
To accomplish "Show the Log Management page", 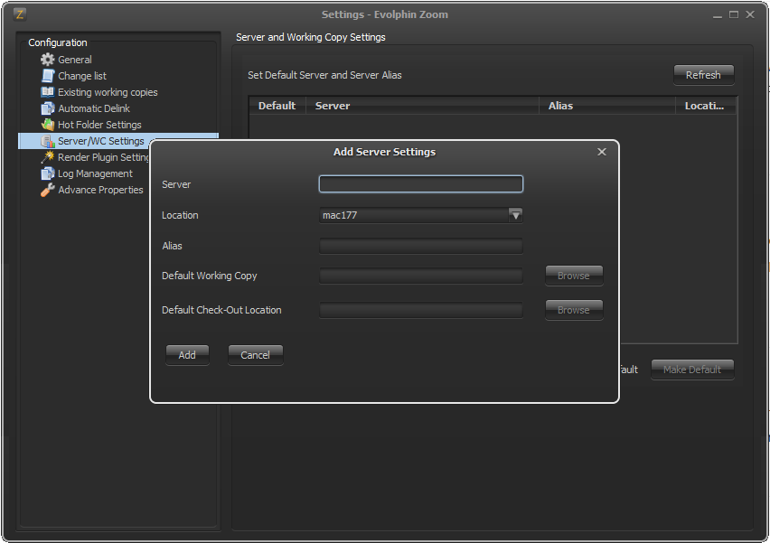I will point(95,173).
